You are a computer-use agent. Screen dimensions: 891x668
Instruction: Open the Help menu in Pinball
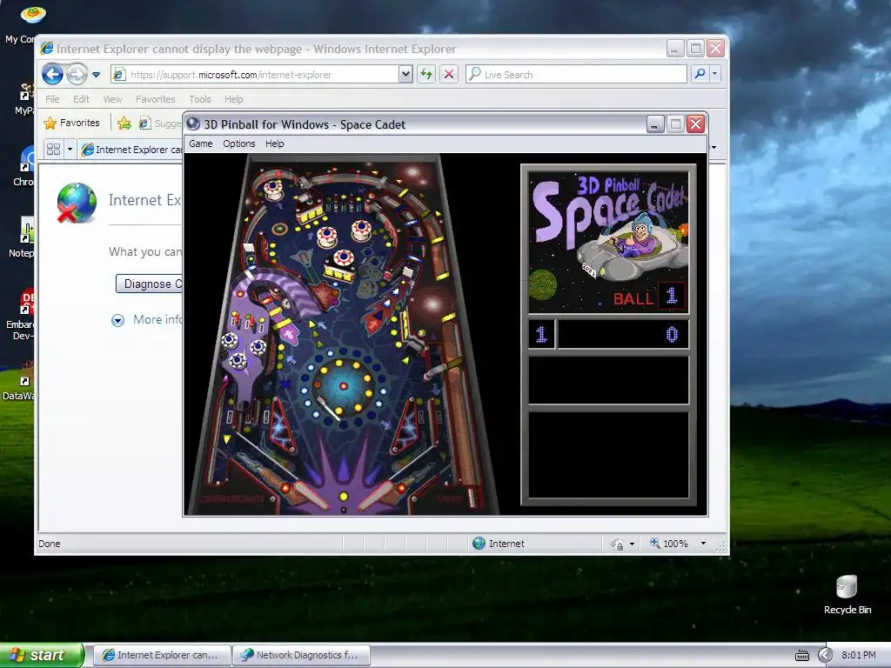274,144
